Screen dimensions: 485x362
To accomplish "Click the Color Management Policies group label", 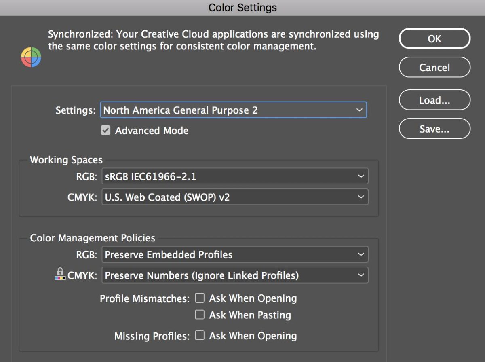I will click(x=93, y=238).
